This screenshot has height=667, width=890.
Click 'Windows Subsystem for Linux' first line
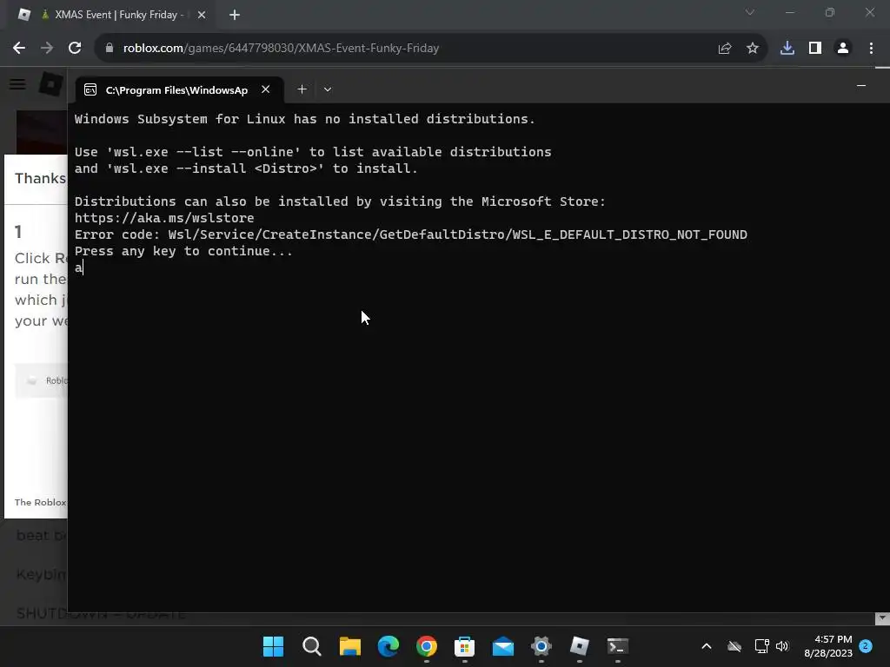[x=305, y=119]
